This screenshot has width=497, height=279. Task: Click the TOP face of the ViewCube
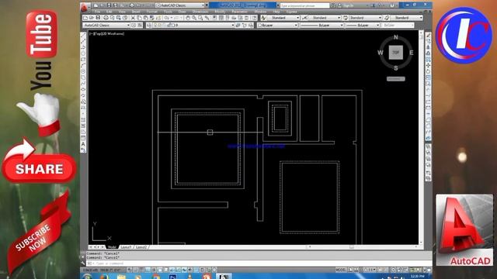(x=396, y=53)
